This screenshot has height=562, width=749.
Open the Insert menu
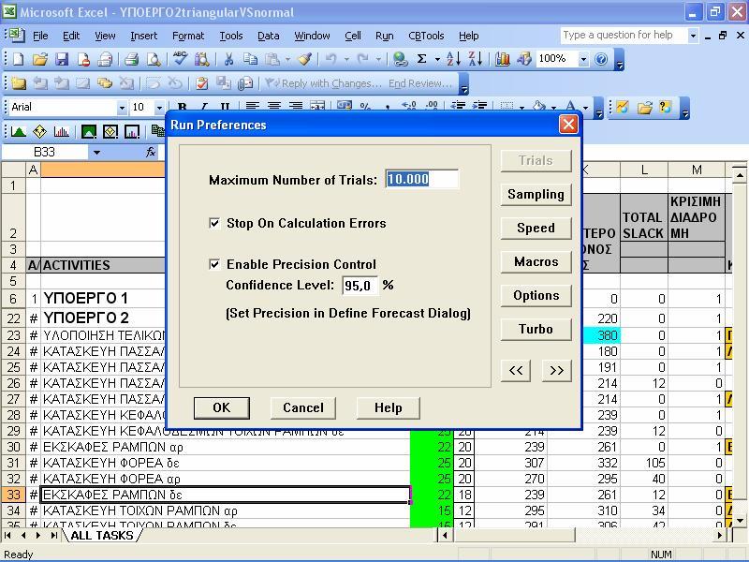[x=143, y=36]
